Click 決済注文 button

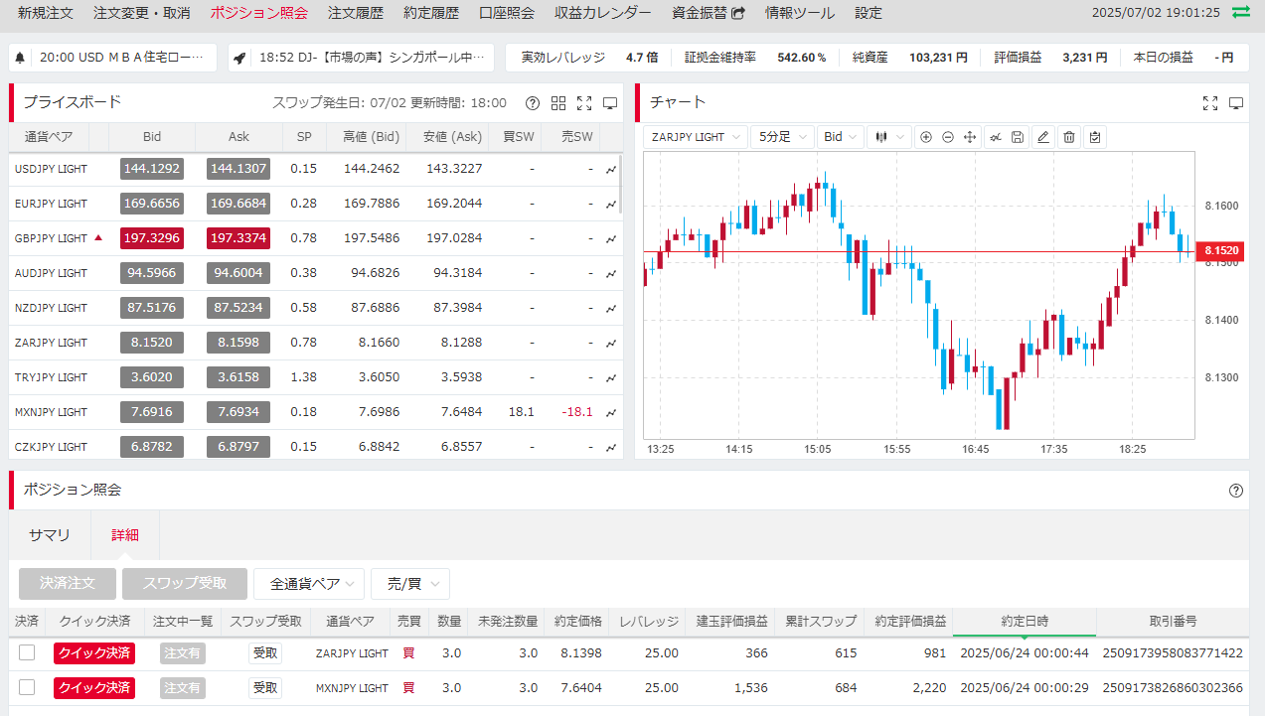point(68,584)
